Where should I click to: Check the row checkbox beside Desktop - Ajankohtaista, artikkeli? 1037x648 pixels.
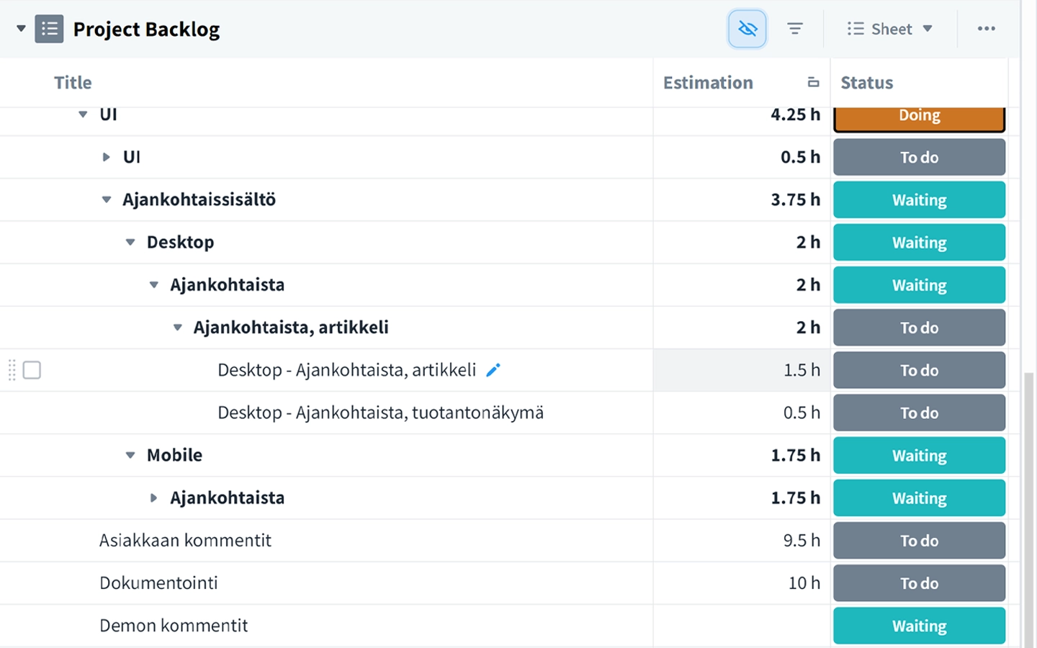(x=32, y=370)
